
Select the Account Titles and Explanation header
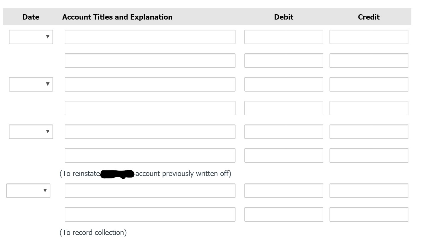(x=117, y=17)
